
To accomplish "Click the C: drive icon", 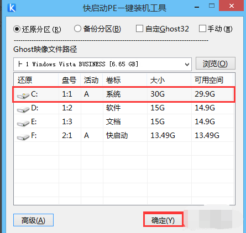I will point(23,96).
